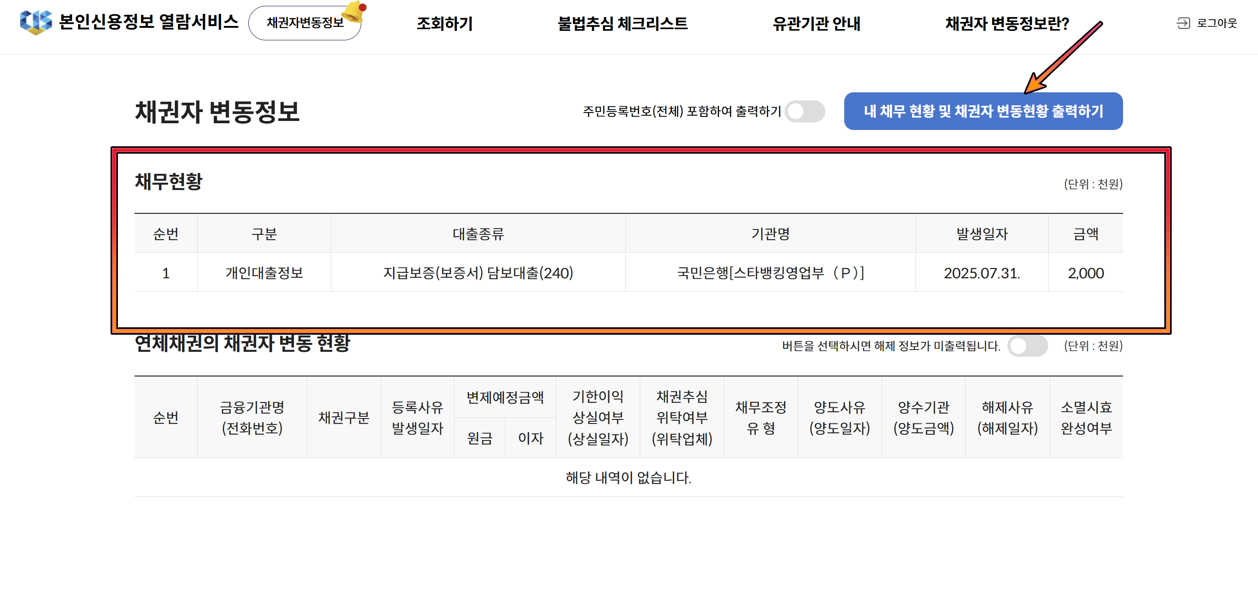1258x605 pixels.
Task: Open 유관기관 안내 menu item
Action: tap(816, 23)
